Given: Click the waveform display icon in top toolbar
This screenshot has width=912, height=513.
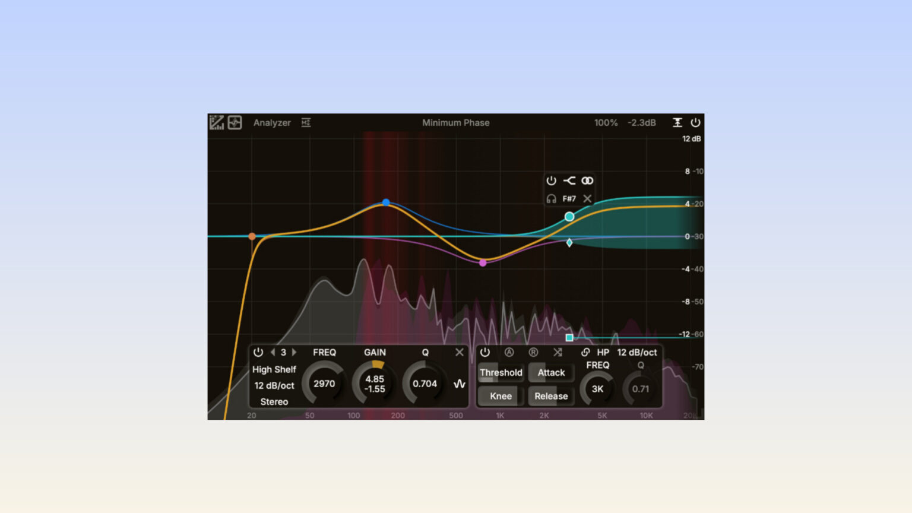Looking at the screenshot, I should pyautogui.click(x=235, y=123).
